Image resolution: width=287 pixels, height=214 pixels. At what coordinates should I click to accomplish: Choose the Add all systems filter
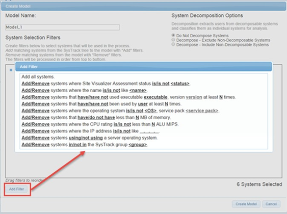pyautogui.click(x=38, y=77)
